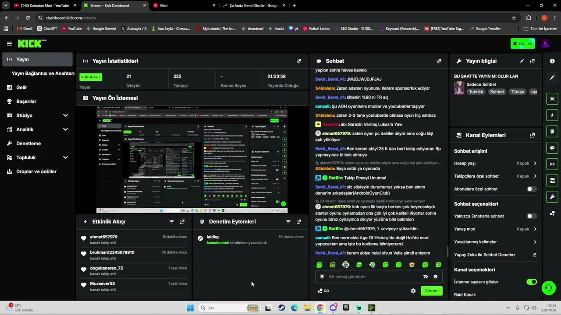Open Yapay Zeka ile Sohbet Denetimi link
This screenshot has height=315, width=561.
tap(496, 255)
